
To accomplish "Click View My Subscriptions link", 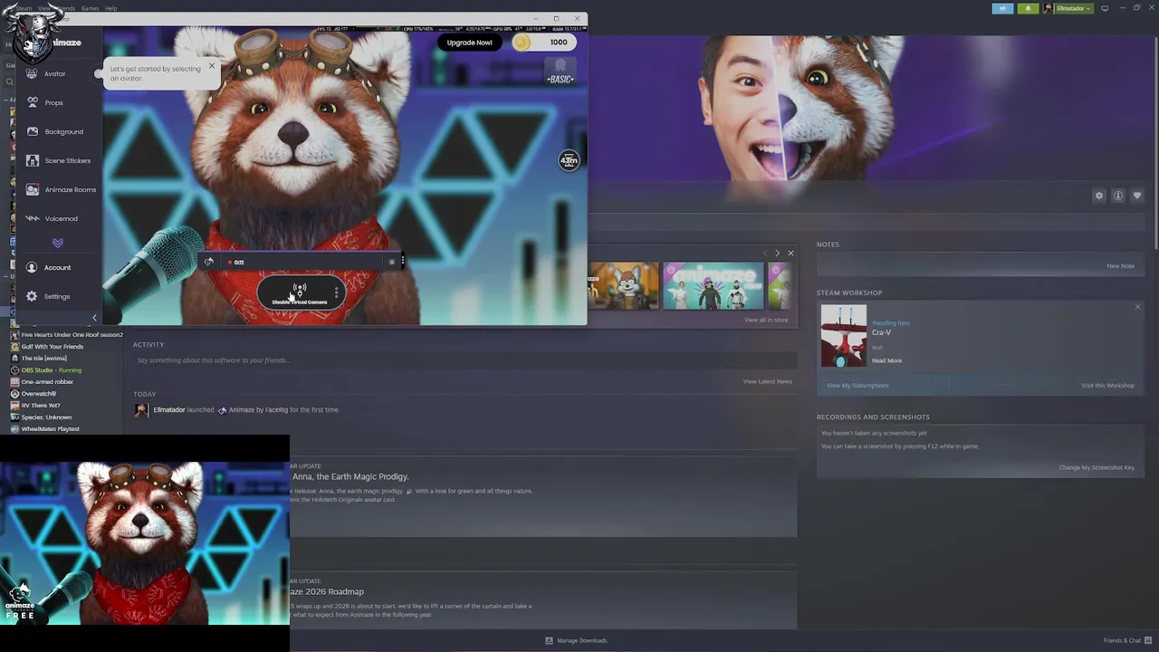I will (x=857, y=386).
